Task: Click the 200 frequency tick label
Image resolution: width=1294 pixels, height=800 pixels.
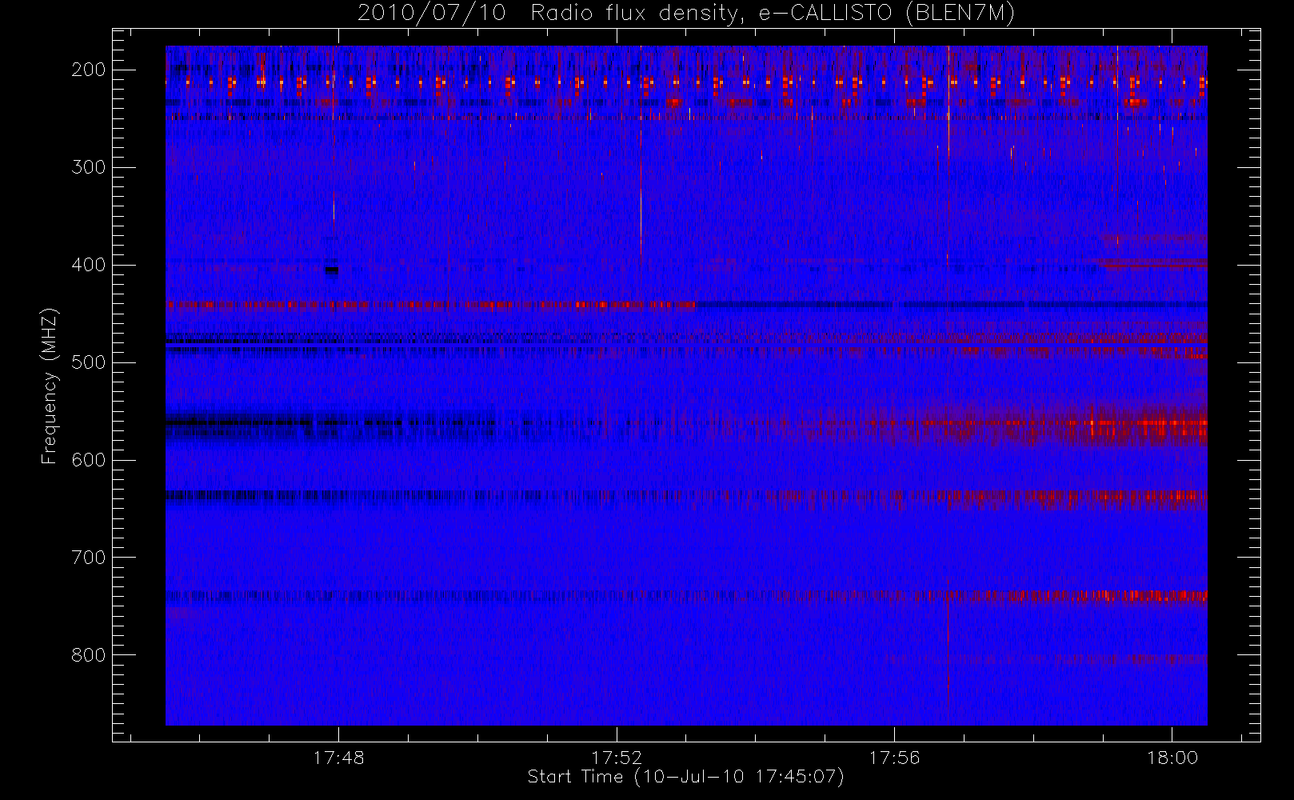Action: [89, 70]
